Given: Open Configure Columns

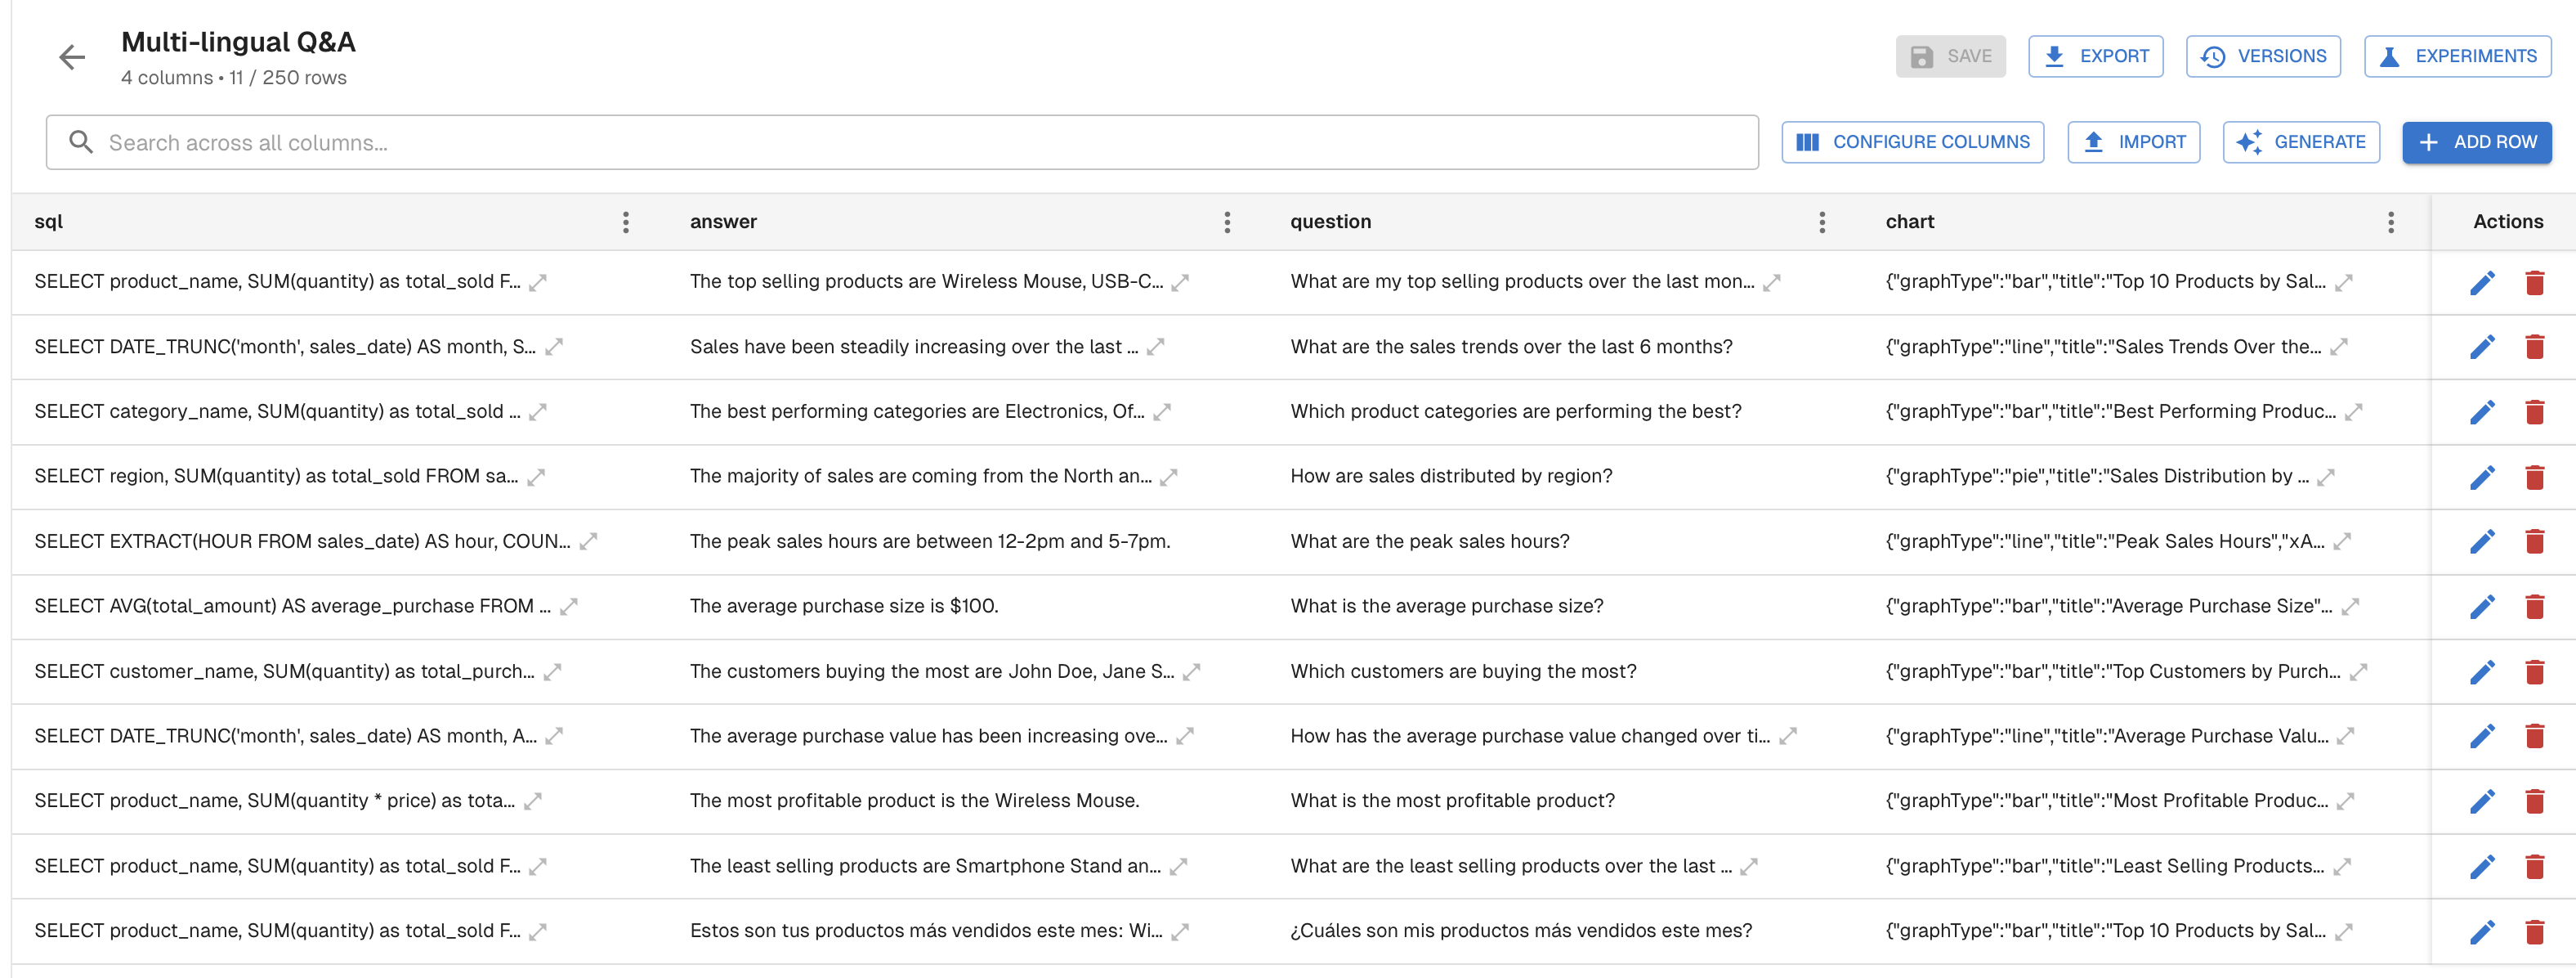Looking at the screenshot, I should [1912, 142].
